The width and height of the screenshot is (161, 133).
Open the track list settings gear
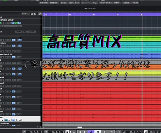[x=41, y=127]
